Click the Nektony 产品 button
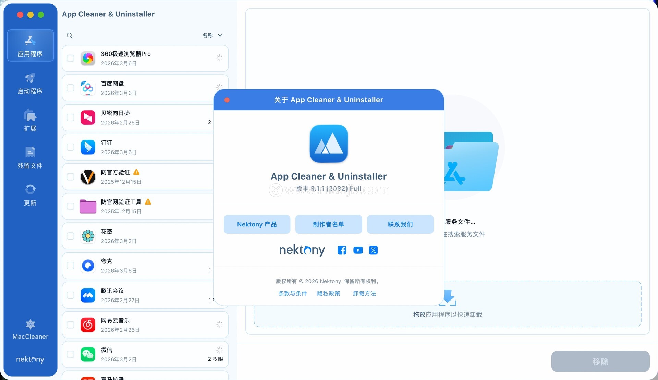This screenshot has height=380, width=658. pos(257,224)
